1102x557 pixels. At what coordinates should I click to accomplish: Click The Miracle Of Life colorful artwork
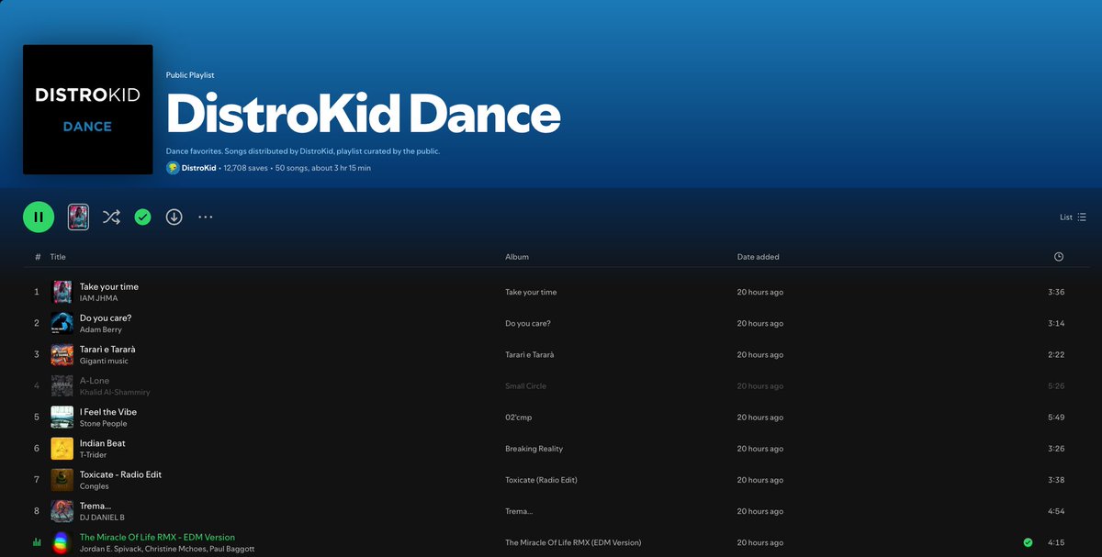click(x=62, y=542)
